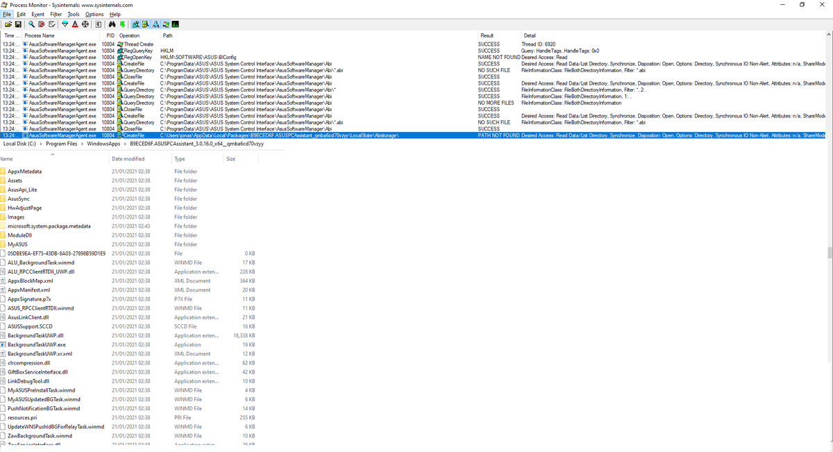Viewport: 833px width, 452px height.
Task: Expand chevron after WindowsApps in breadcrumb
Action: [126, 144]
